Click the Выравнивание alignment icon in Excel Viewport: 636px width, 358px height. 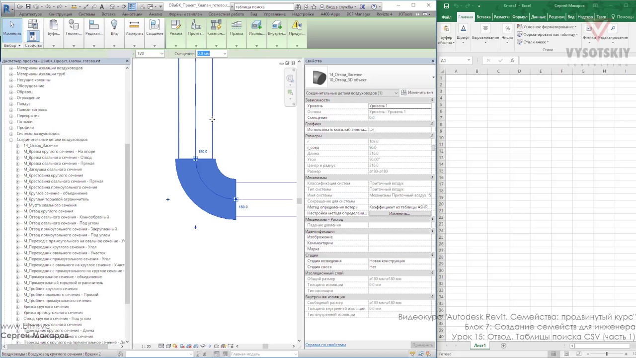coord(485,29)
